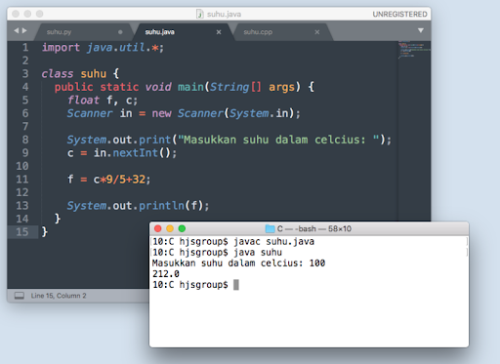Screen dimensions: 500x364
Task: Place cursor at the terminal prompt
Action: point(236,285)
